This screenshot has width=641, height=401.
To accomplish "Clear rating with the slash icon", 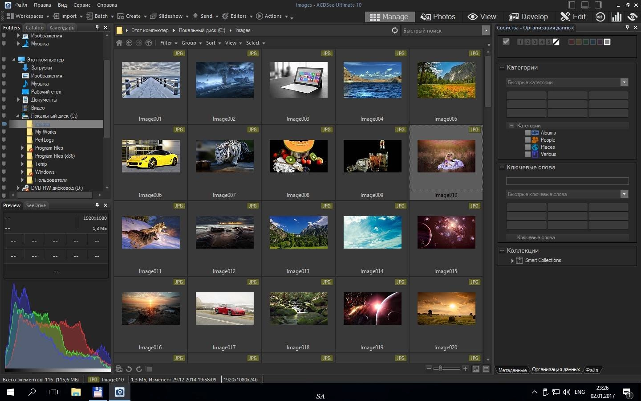I will tap(556, 42).
